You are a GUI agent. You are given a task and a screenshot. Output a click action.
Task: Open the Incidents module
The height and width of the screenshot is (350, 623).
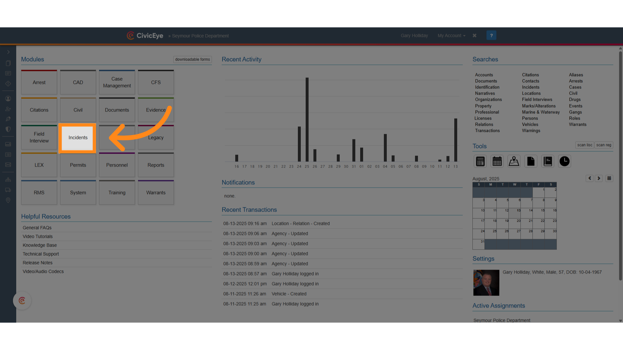pyautogui.click(x=78, y=138)
